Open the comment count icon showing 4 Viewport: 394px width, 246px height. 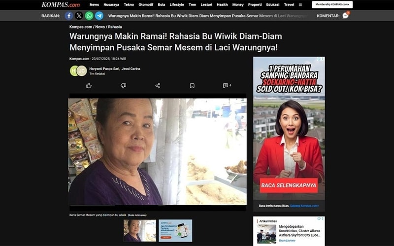[227, 86]
